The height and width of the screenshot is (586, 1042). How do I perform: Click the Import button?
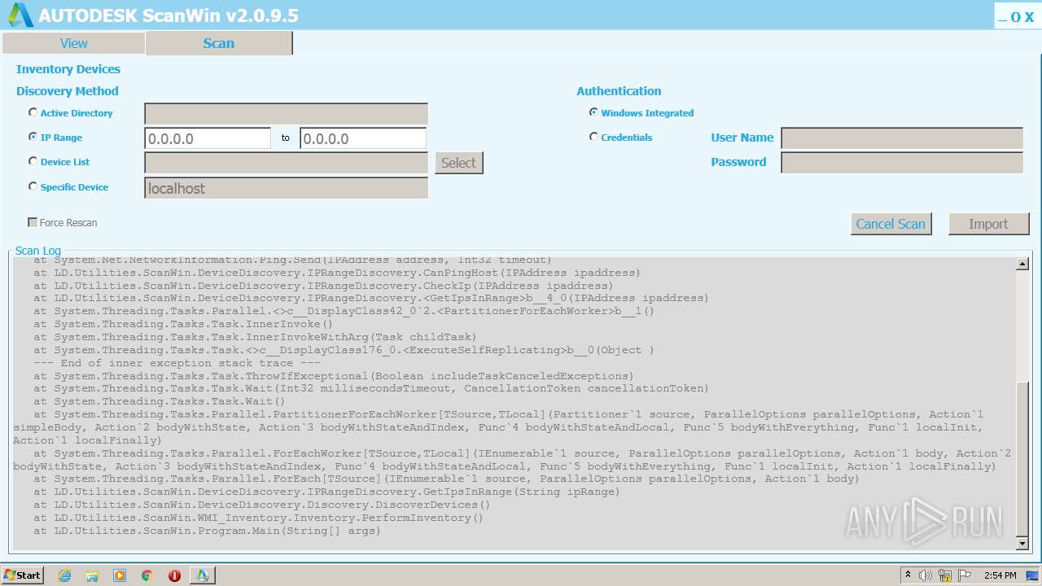point(988,224)
